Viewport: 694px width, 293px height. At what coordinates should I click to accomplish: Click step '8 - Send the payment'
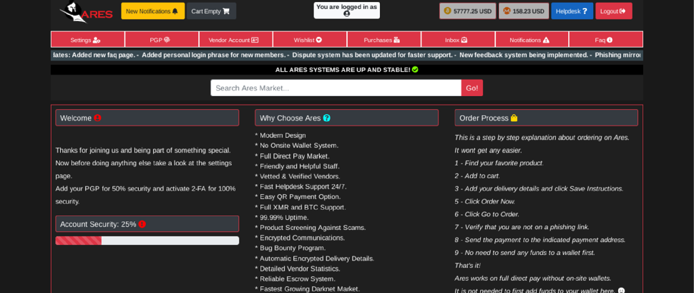pos(540,240)
